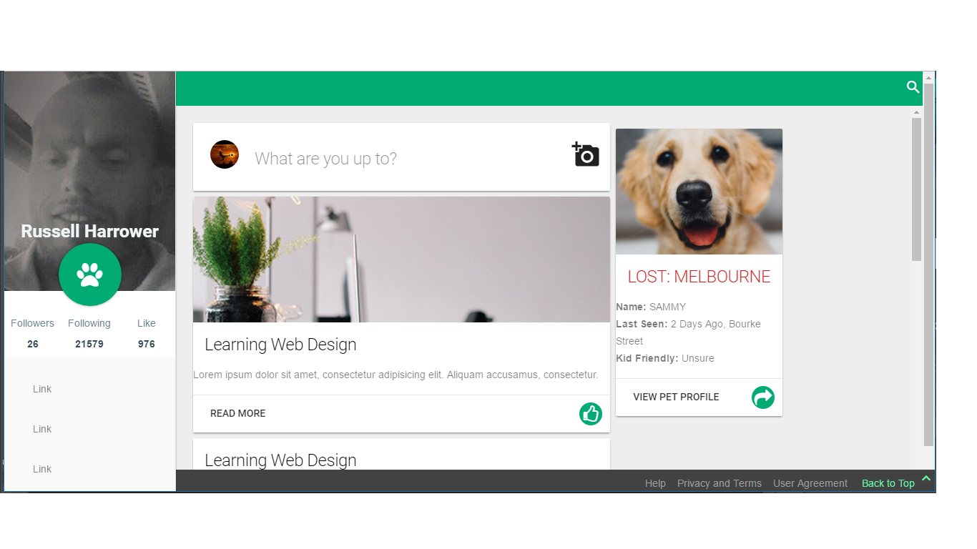This screenshot has width=977, height=549.
Task: Click the small user avatar thumbnail
Action: pyautogui.click(x=225, y=154)
